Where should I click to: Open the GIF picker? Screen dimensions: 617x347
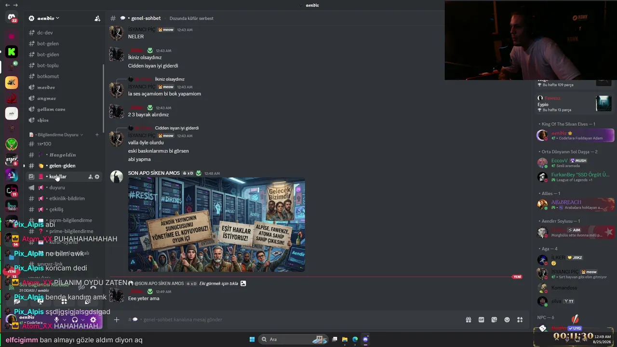[481, 320]
